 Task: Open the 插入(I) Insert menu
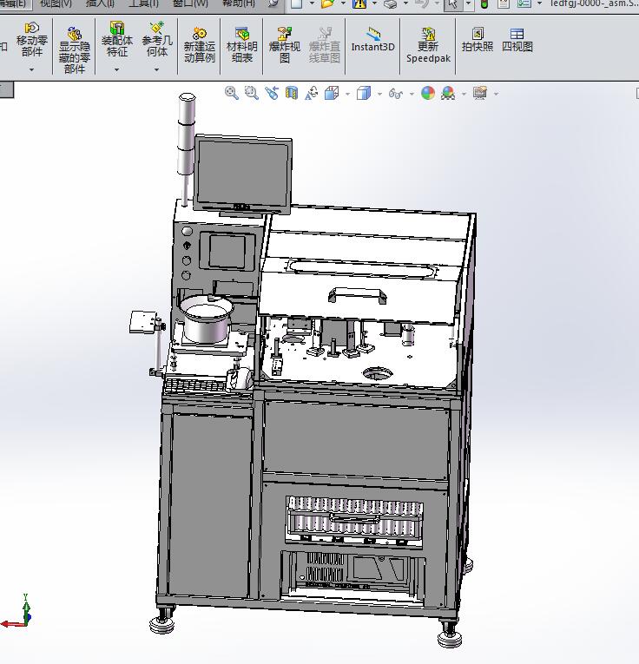(100, 3)
